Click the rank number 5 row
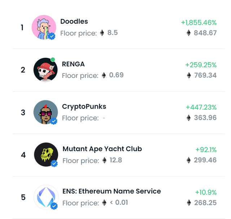 (x=23, y=197)
